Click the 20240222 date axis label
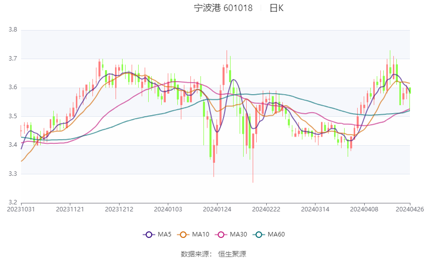427x259 pixels. pyautogui.click(x=266, y=209)
